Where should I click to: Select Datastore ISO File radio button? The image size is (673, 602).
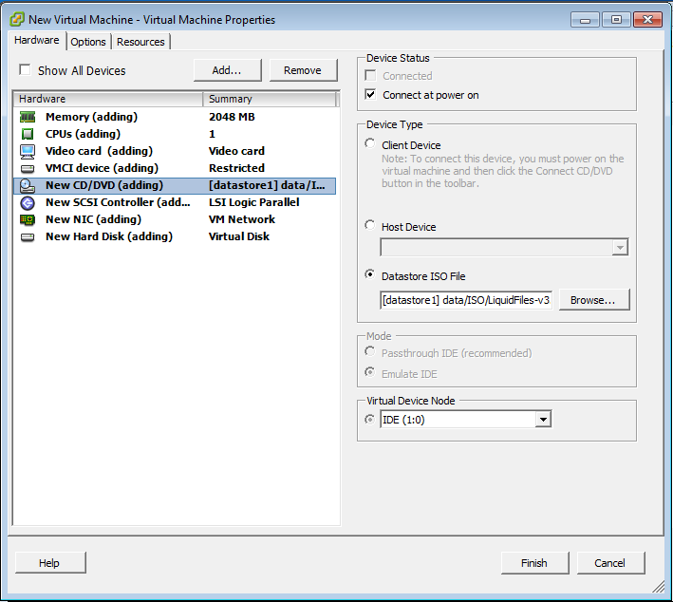click(369, 274)
